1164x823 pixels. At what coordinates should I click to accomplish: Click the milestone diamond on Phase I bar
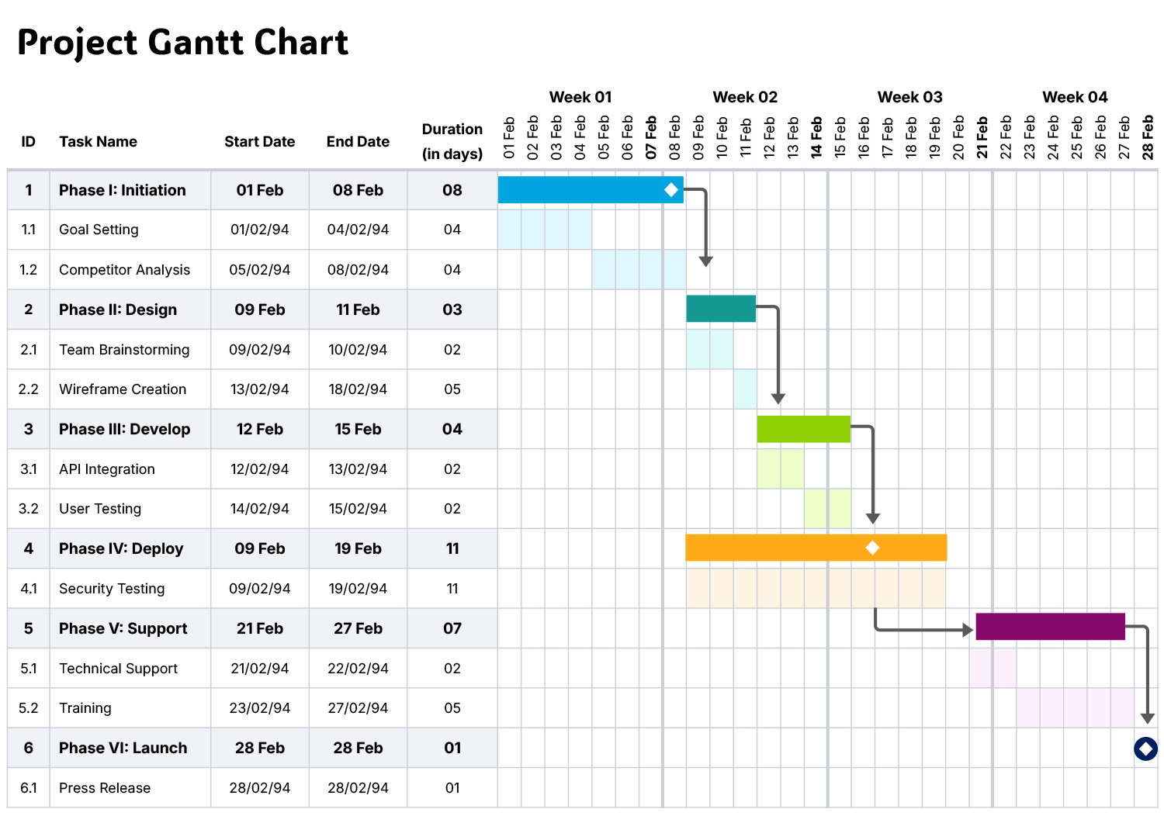[x=670, y=188]
